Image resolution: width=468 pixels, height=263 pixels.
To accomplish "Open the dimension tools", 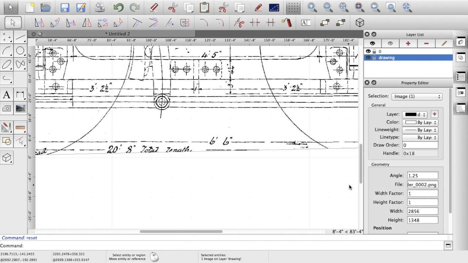I will coord(20,95).
